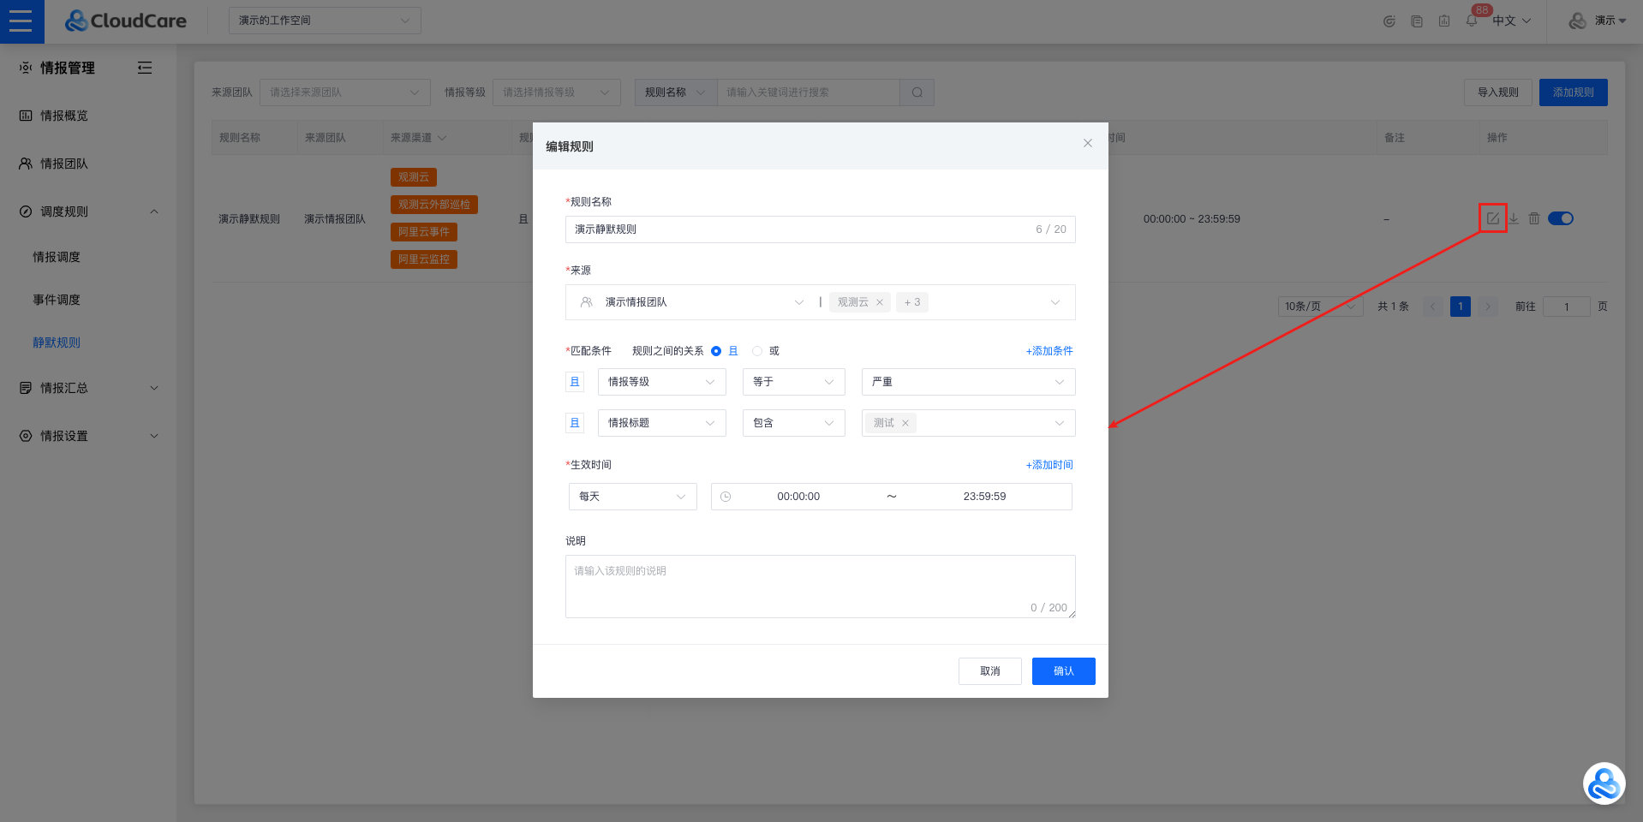
Task: Click the download icon in the rule row
Action: (x=1514, y=218)
